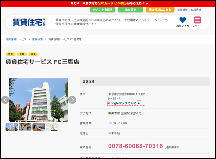The height and width of the screenshot is (159, 216).
Task: Select the office interior thumbnail
Action: 39,127
